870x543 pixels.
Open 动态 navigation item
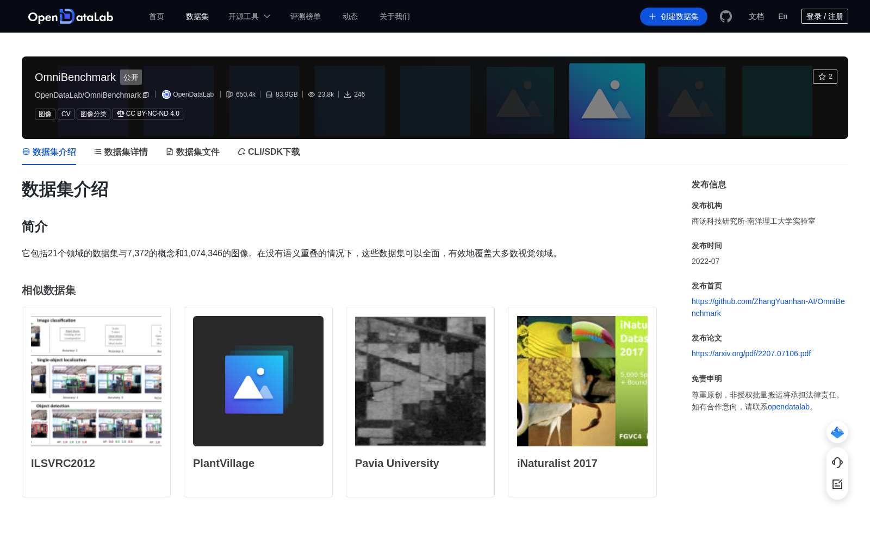[x=350, y=16]
